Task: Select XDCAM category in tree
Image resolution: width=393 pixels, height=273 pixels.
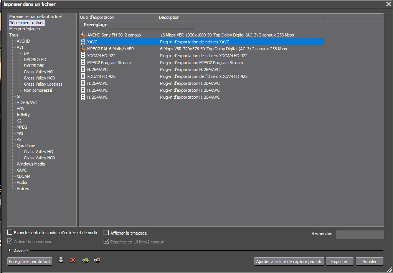Action: (x=23, y=176)
